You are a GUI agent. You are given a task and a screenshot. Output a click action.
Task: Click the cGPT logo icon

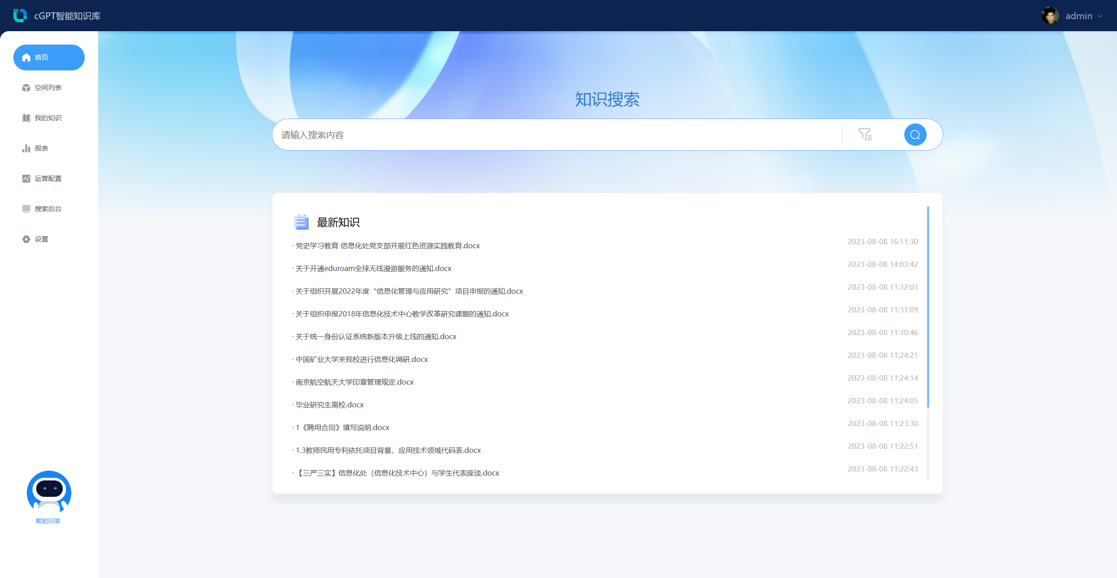pos(20,16)
